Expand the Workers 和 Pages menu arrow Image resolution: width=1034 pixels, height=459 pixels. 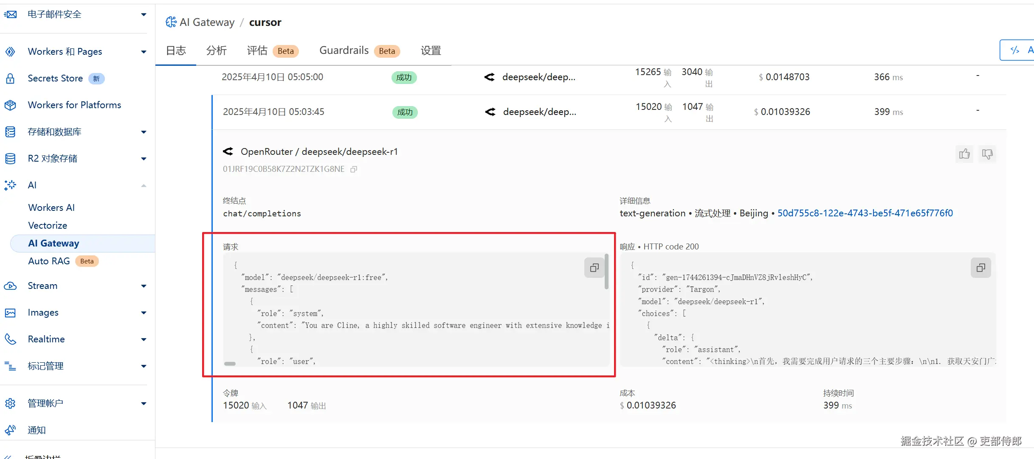coord(144,52)
